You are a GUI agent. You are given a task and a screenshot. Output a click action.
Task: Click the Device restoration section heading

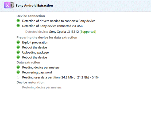[x=30, y=83]
